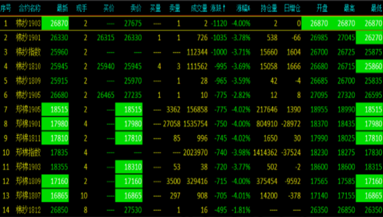383x217 pixels.
Task: Sort by 涨跌 column header
Action: tap(218, 9)
